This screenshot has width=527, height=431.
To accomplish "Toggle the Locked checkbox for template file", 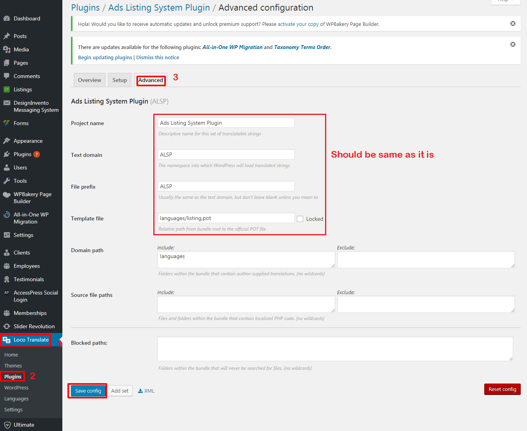I will pos(300,219).
